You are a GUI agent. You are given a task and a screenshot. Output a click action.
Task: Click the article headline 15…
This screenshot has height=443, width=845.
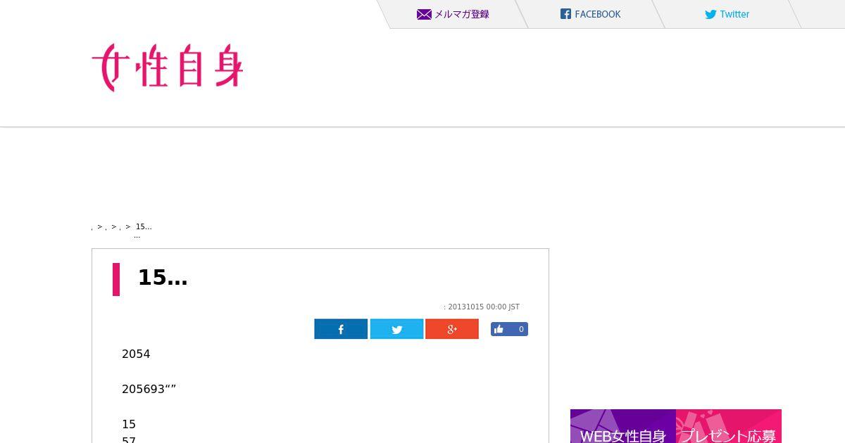point(163,278)
